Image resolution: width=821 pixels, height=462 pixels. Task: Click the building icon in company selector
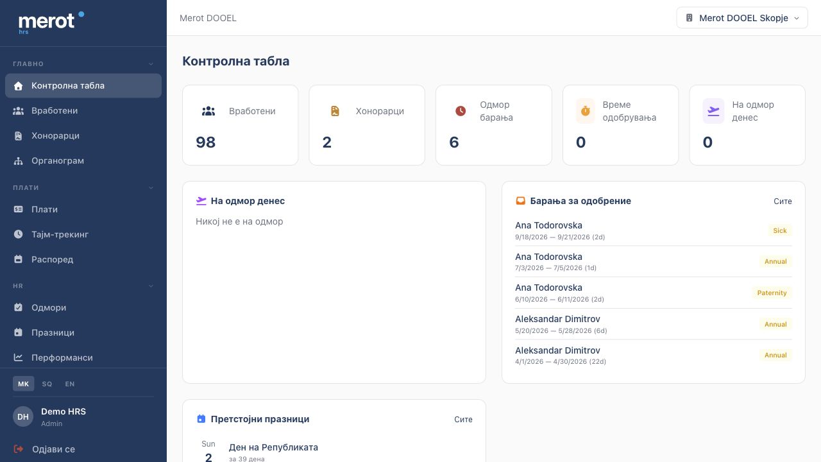tap(690, 18)
